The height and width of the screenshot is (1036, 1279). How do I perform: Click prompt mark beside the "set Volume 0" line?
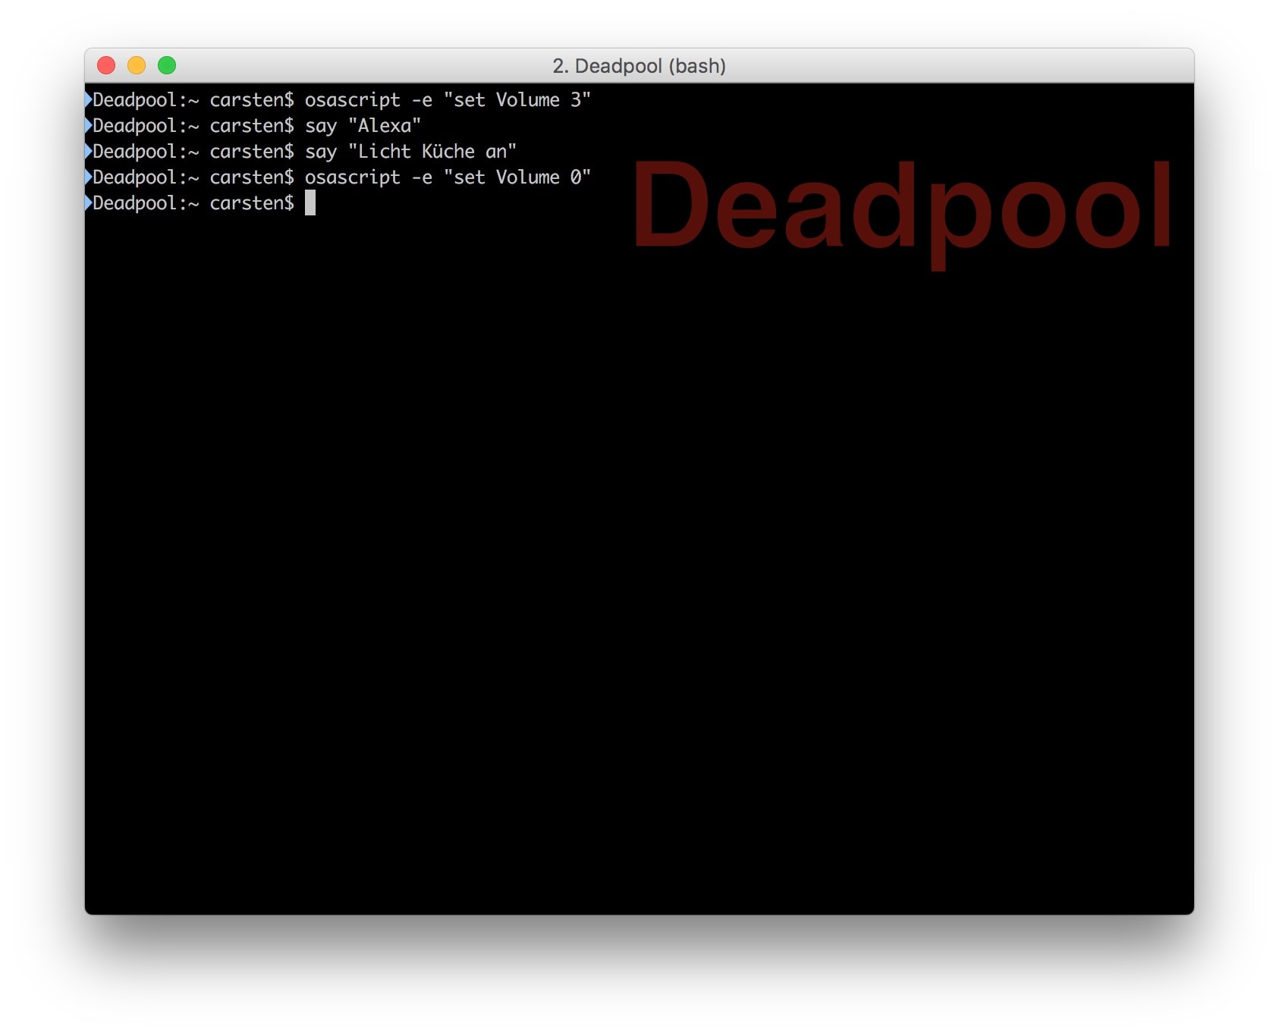coord(89,177)
